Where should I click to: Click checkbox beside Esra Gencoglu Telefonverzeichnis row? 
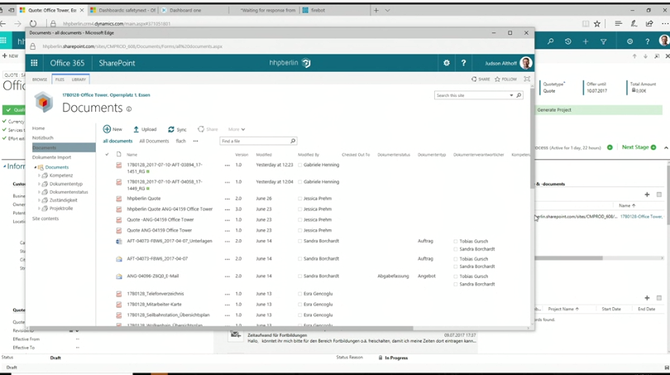pos(300,294)
